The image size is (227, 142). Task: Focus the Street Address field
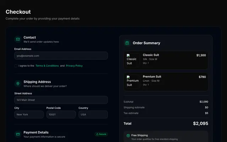pos(61,100)
